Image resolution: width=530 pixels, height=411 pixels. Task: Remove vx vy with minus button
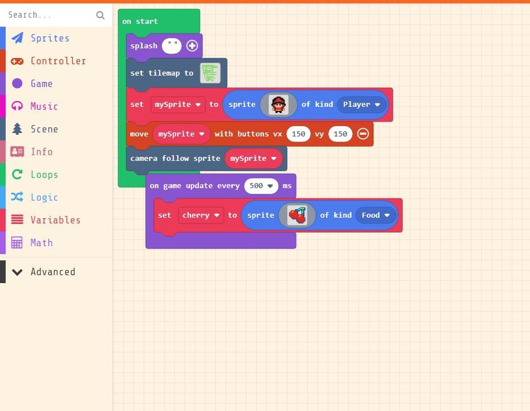[x=363, y=134]
